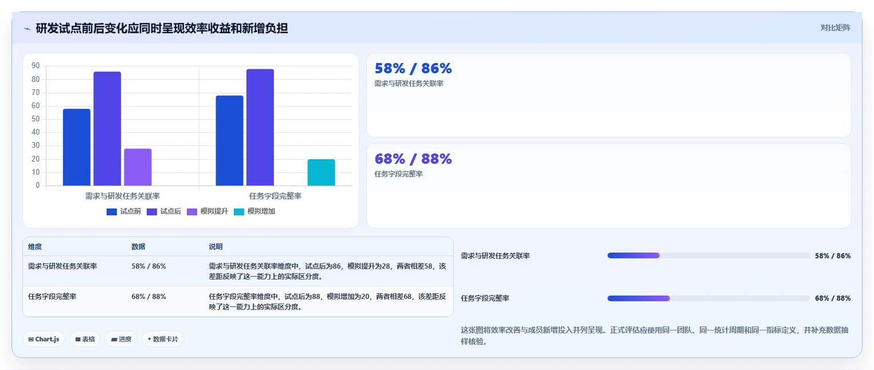
Task: Click the progress bar for 需求与研发任务关联率
Action: (709, 255)
